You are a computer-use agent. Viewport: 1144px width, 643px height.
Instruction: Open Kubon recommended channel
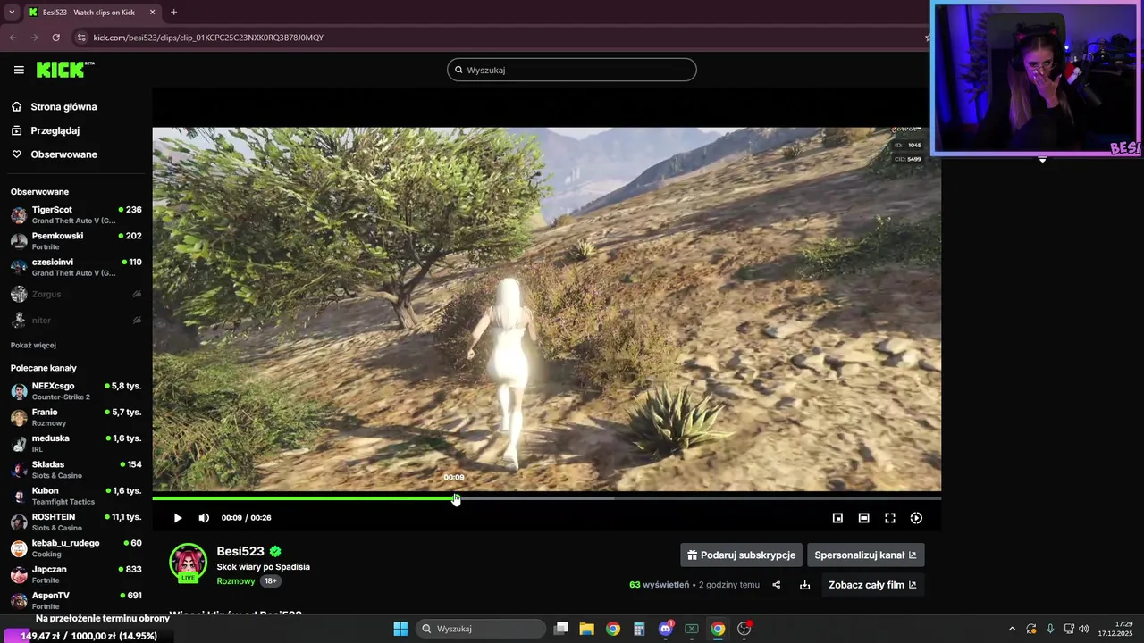pyautogui.click(x=75, y=496)
